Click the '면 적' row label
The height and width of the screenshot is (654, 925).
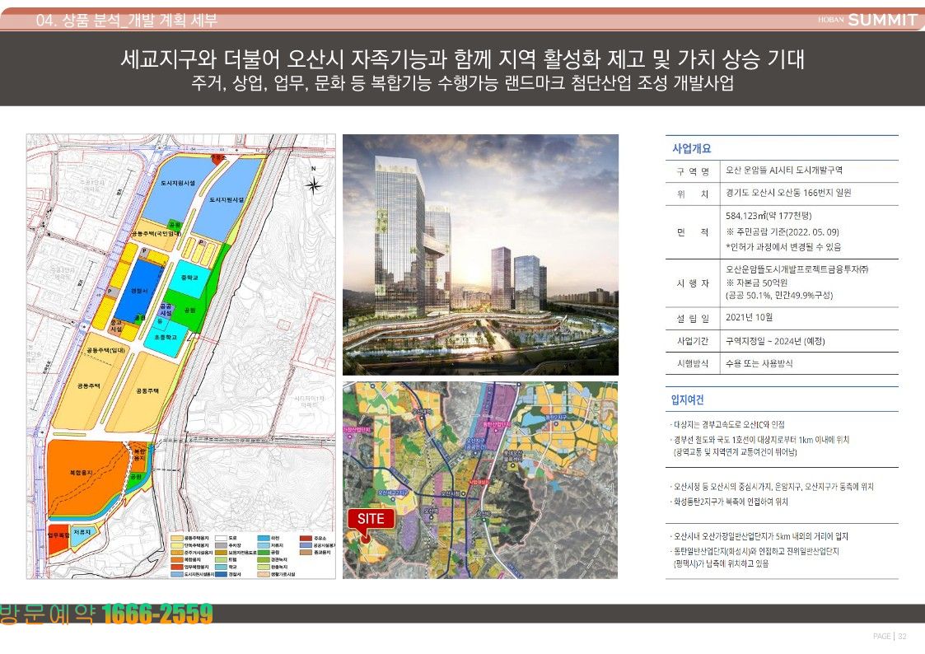pyautogui.click(x=693, y=231)
